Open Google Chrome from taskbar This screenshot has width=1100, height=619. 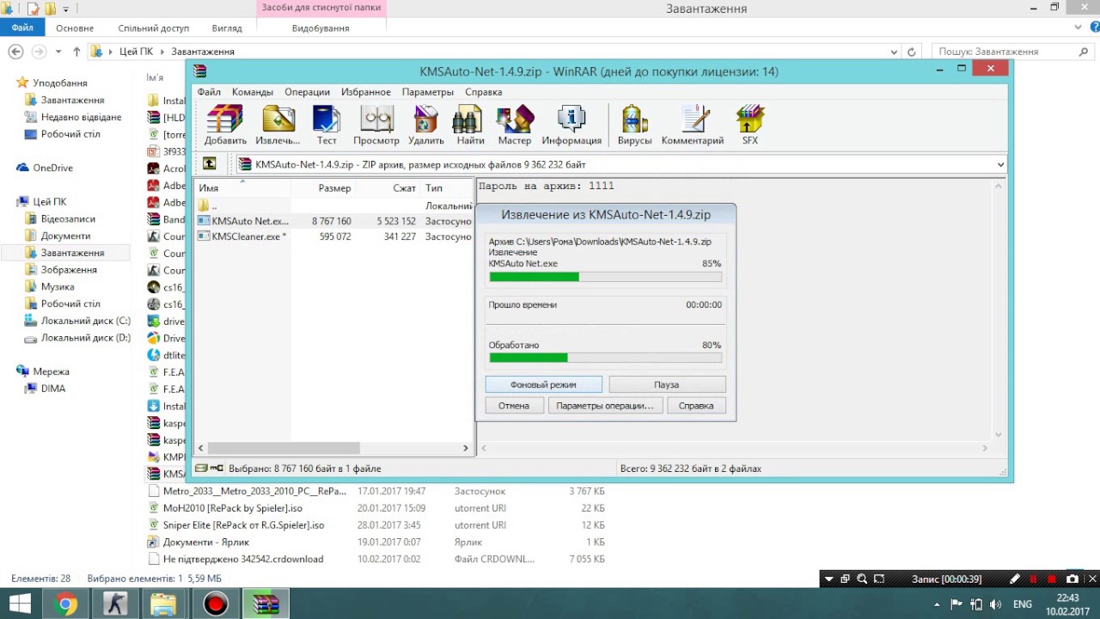coord(65,604)
